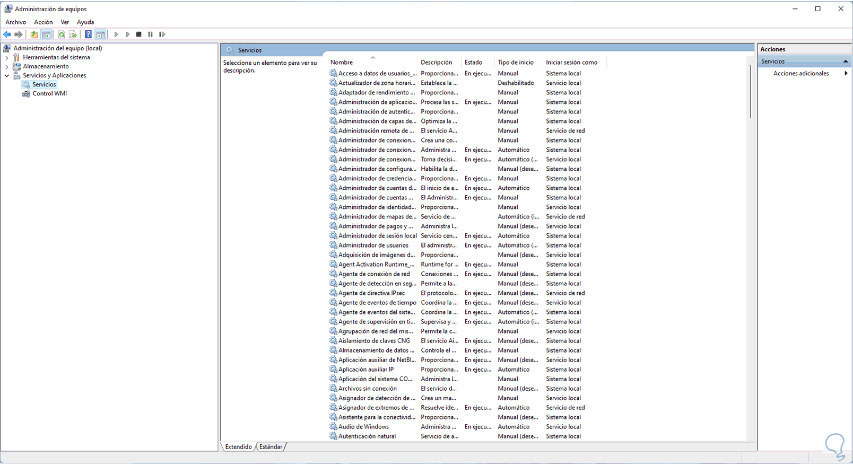Click the gear icon beside Aislamiento de claves CNG
The image size is (853, 465).
coord(333,341)
